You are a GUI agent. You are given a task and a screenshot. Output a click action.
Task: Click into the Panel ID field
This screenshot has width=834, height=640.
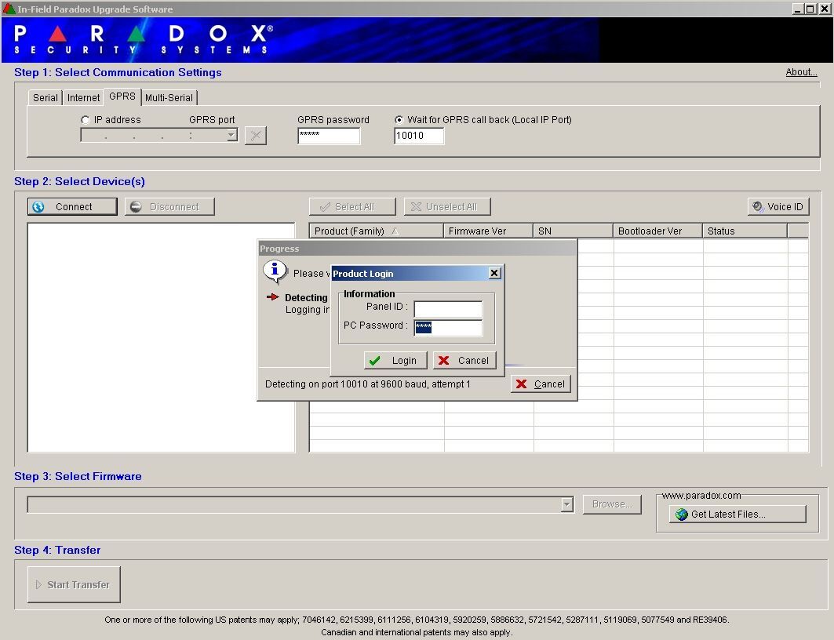pyautogui.click(x=447, y=309)
